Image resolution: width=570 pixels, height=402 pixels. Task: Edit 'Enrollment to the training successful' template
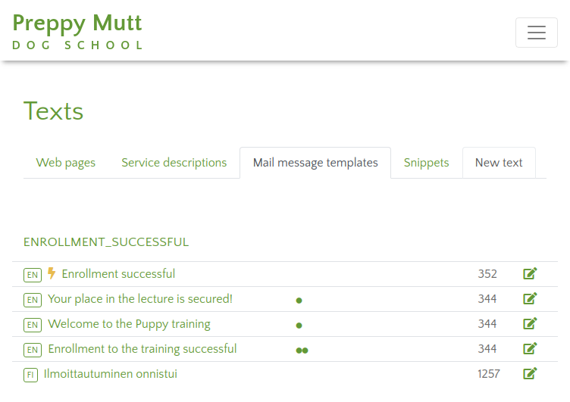pos(530,349)
